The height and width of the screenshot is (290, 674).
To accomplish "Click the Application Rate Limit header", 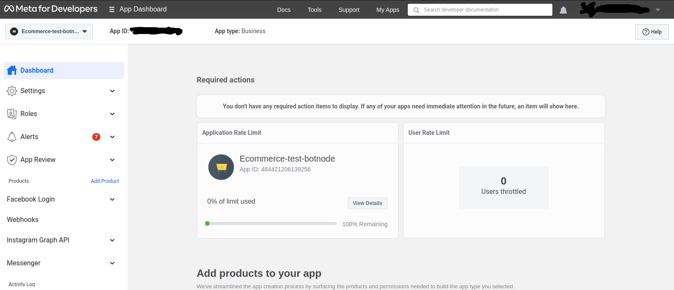I will pos(232,133).
